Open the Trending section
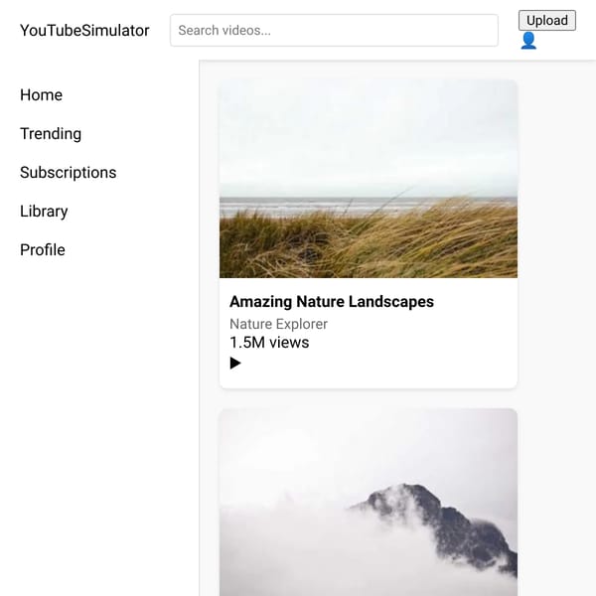 click(51, 134)
